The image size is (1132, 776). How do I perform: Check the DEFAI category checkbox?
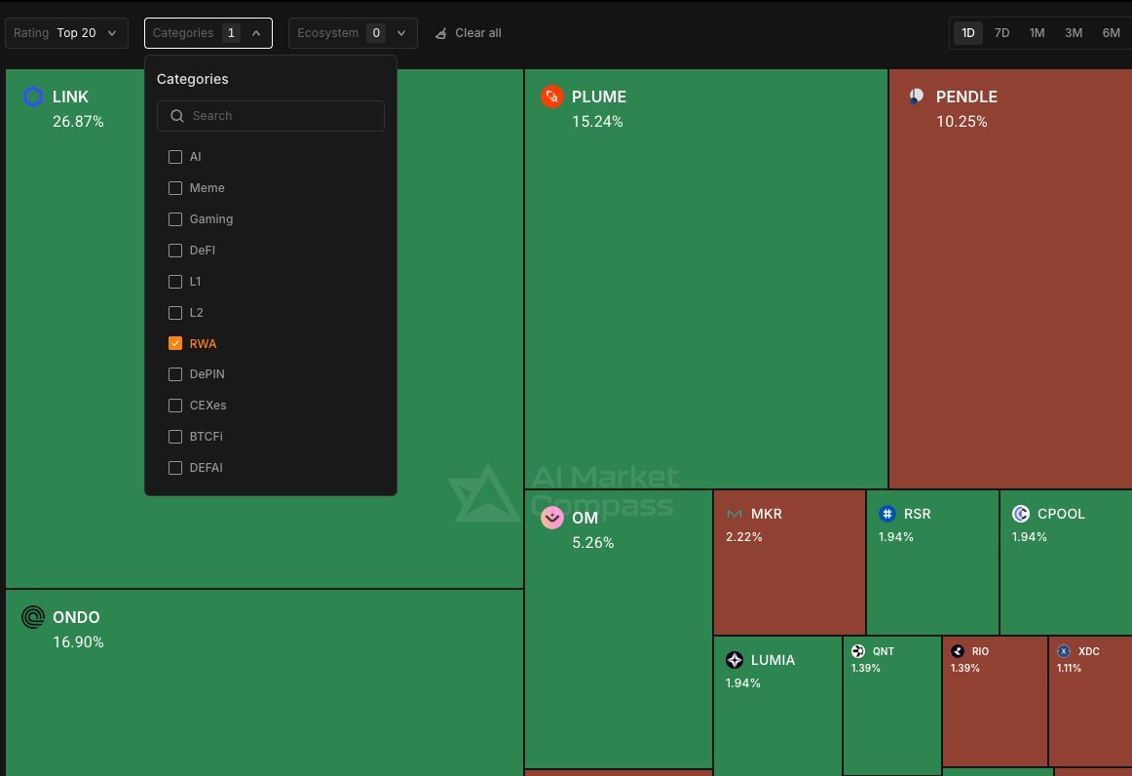[x=174, y=468]
